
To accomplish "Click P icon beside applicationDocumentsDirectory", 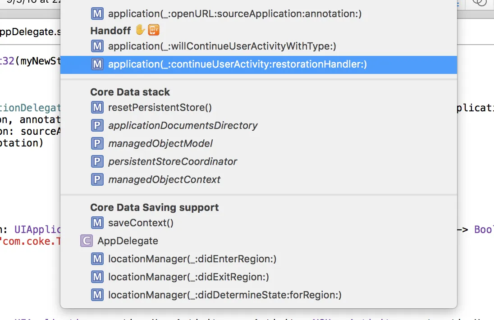I will tap(97, 125).
